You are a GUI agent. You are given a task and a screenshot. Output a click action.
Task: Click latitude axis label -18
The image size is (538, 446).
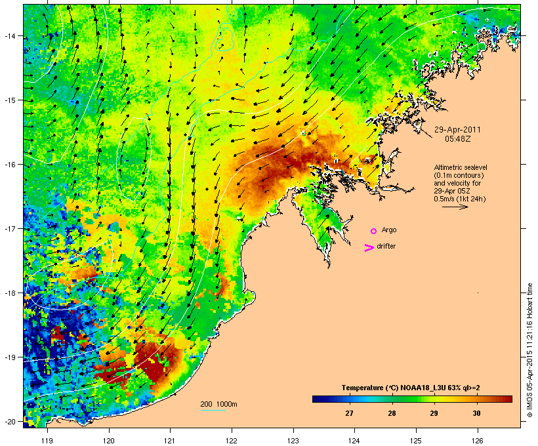point(9,293)
